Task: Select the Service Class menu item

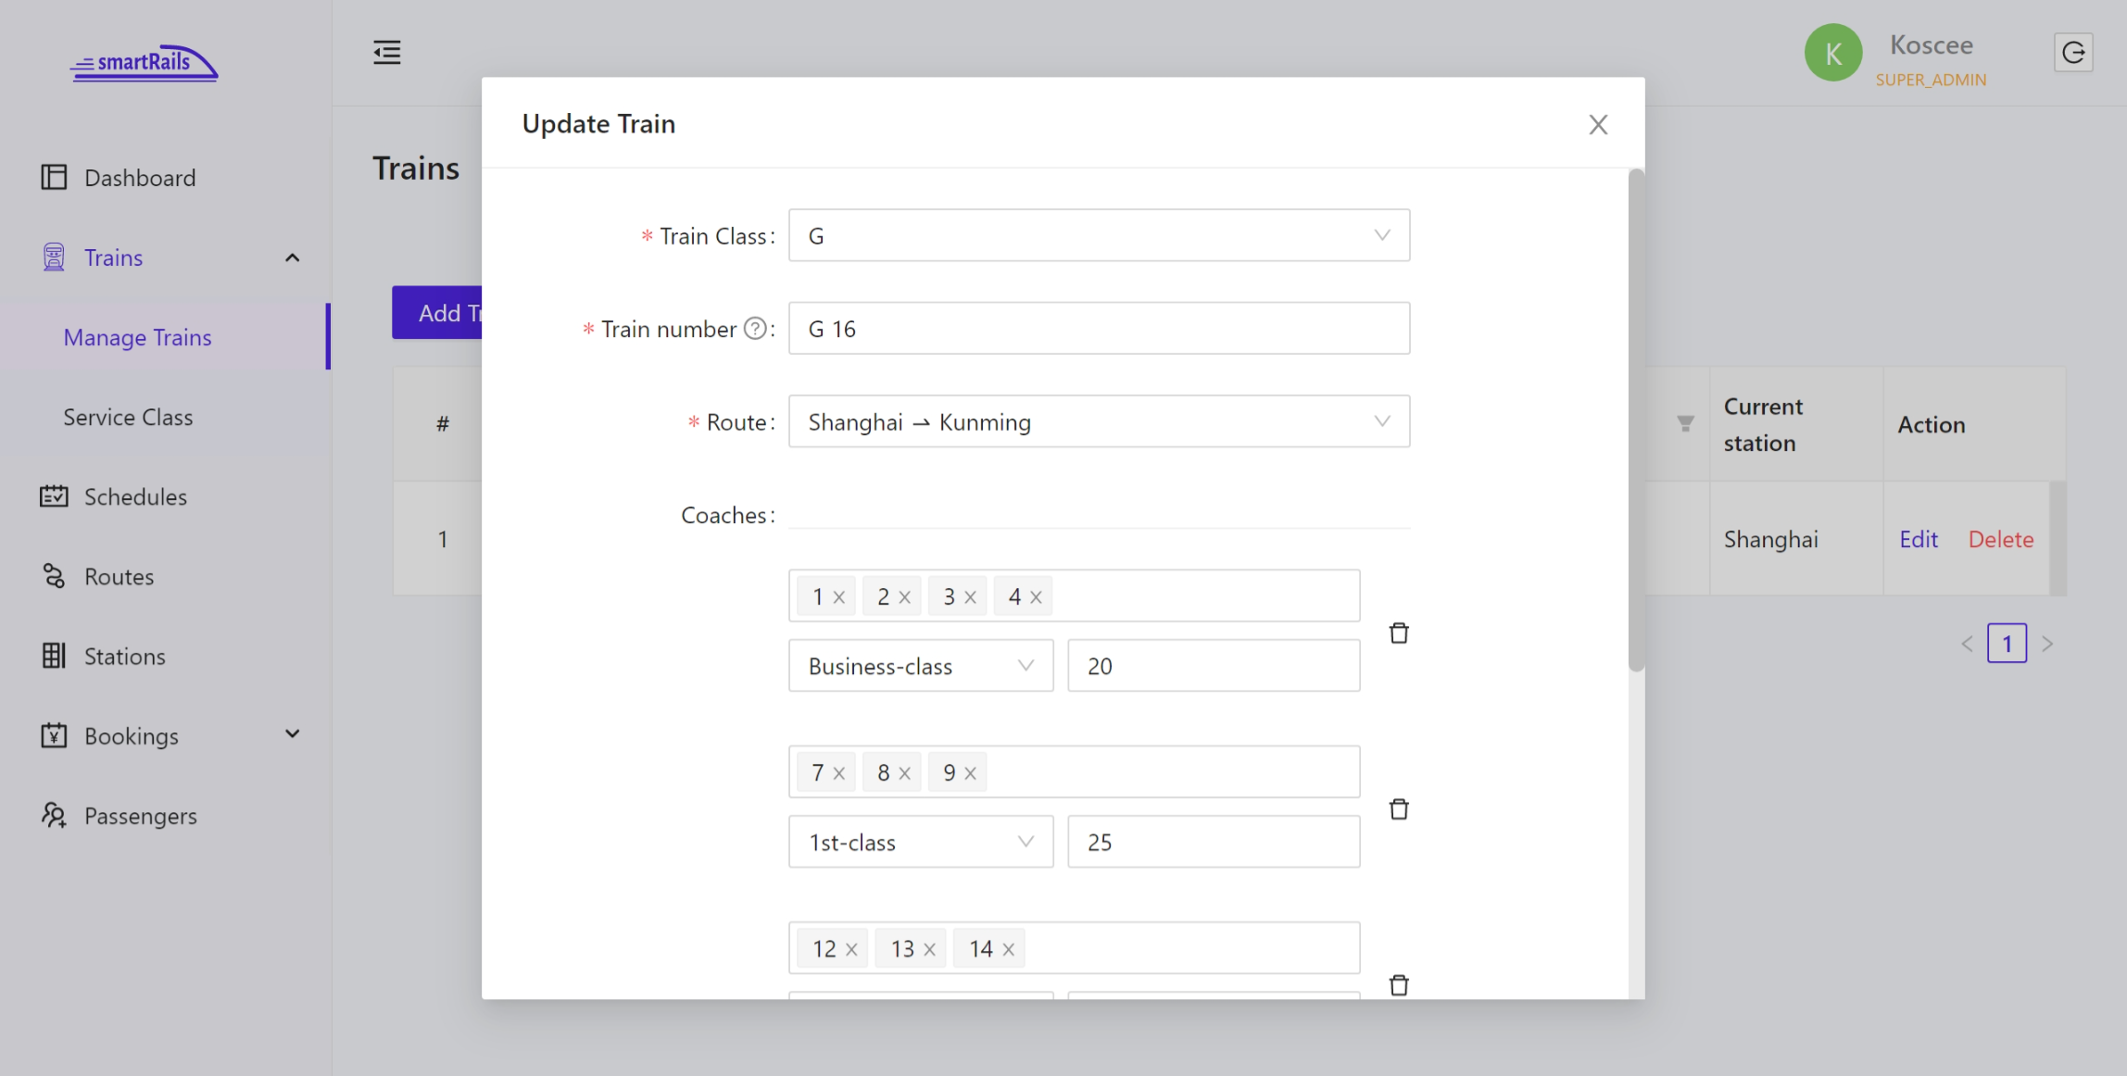Action: (x=128, y=416)
